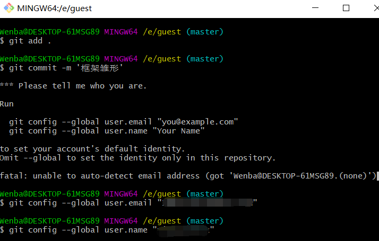Minimize the Git Bash window
379x241 pixels.
315,8
